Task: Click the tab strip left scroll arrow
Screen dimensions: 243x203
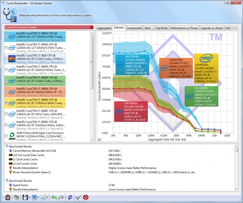Action: [x=233, y=28]
